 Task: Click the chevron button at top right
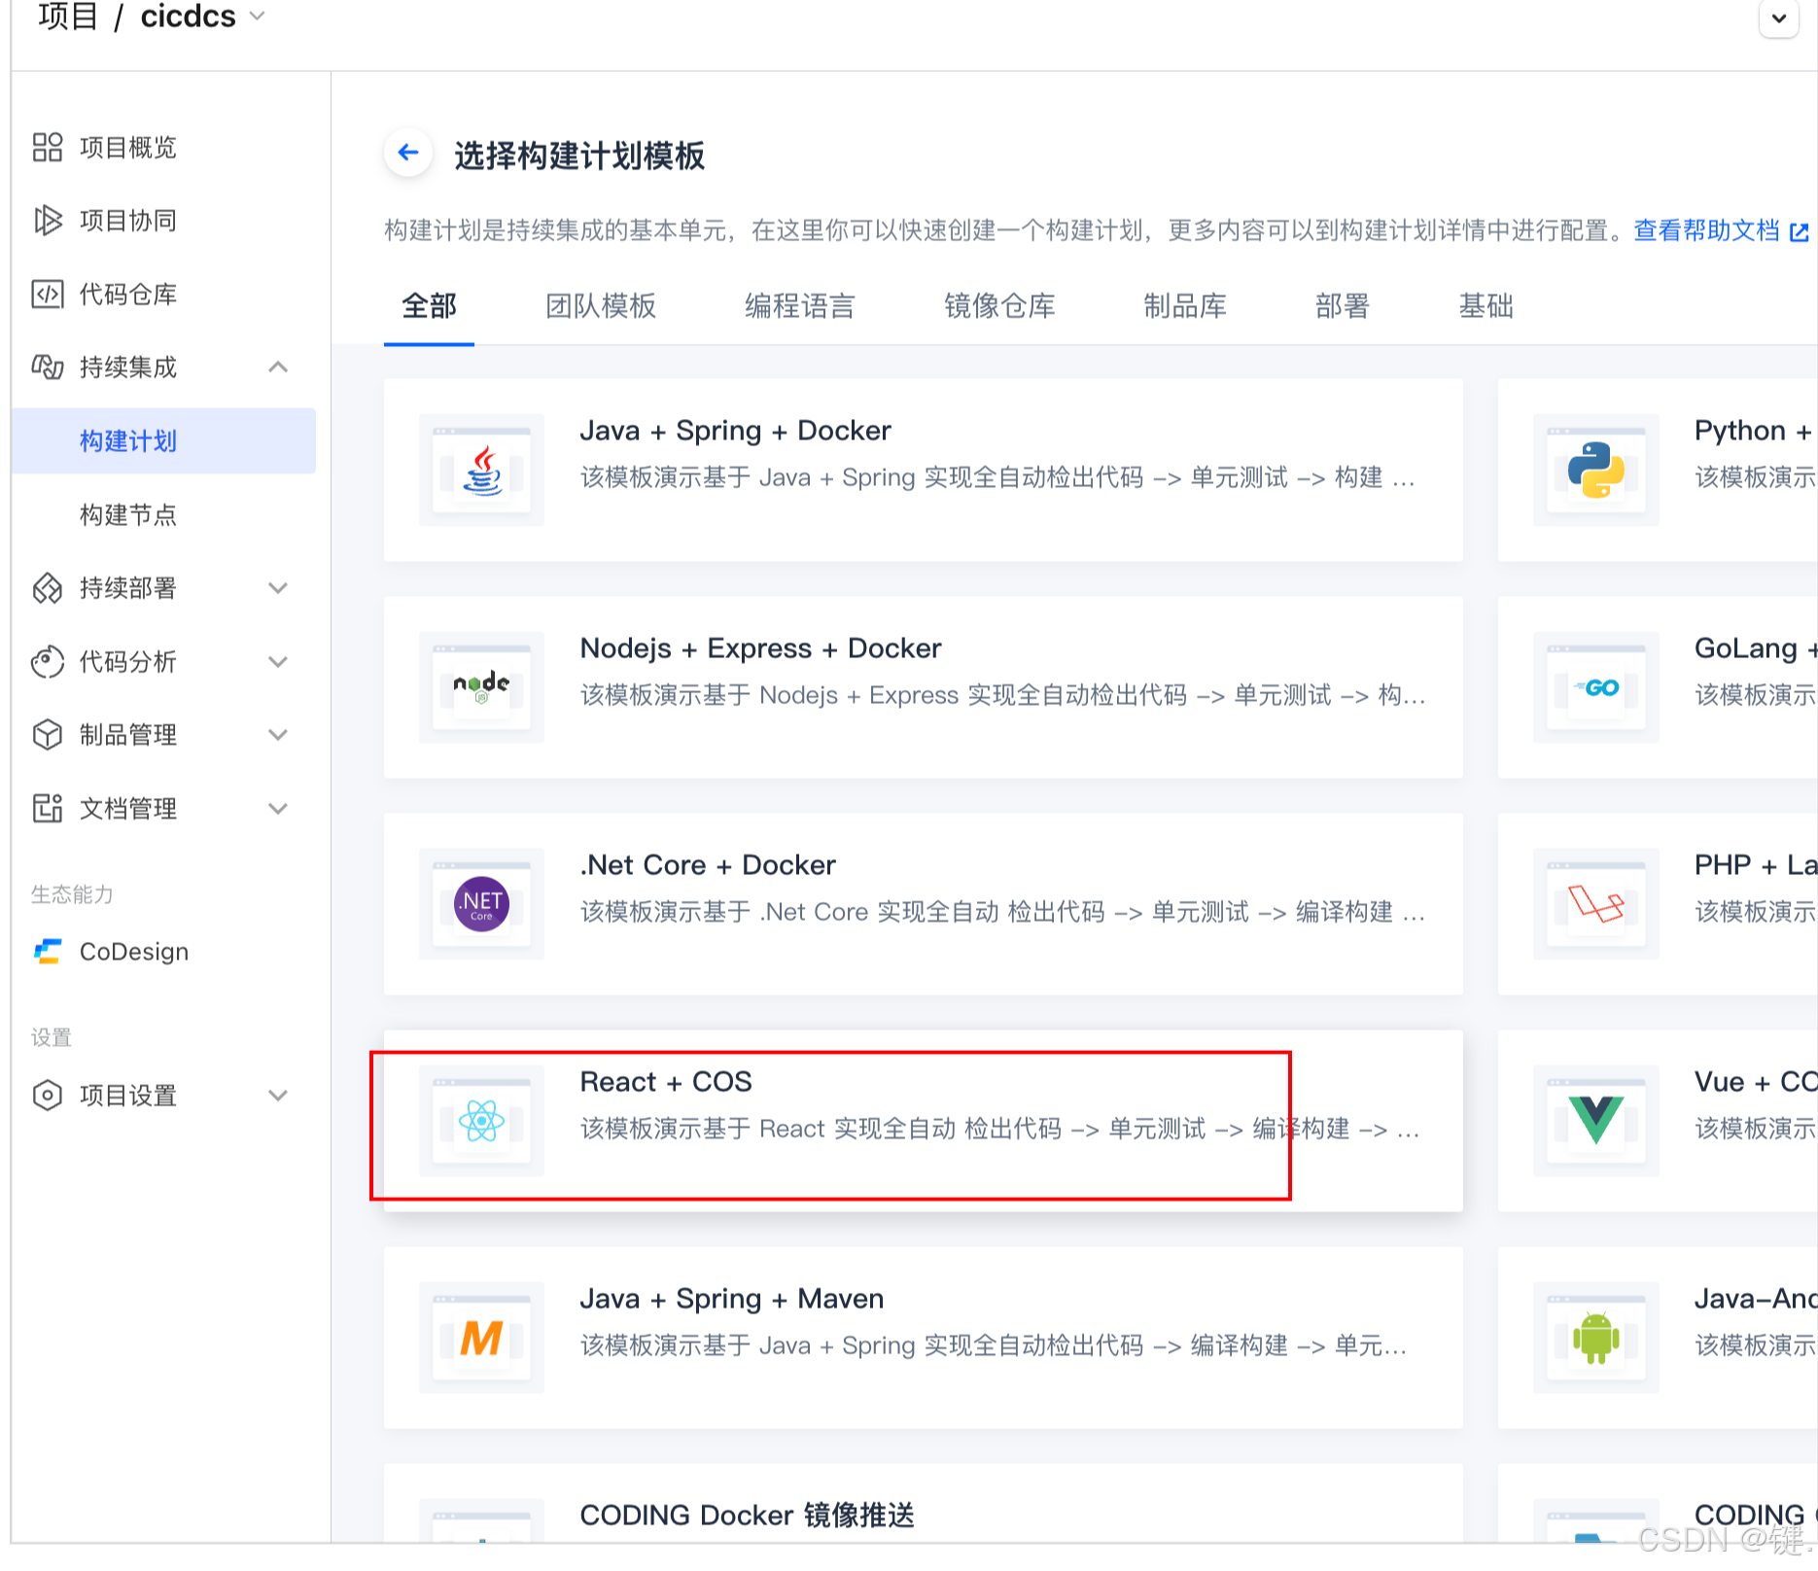click(1778, 18)
